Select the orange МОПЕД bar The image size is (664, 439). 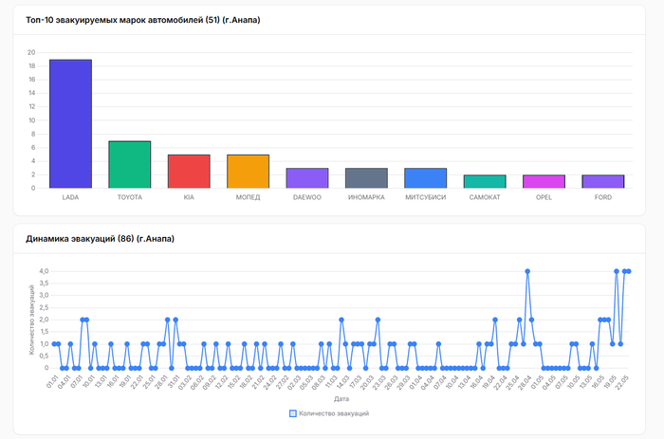pyautogui.click(x=248, y=171)
